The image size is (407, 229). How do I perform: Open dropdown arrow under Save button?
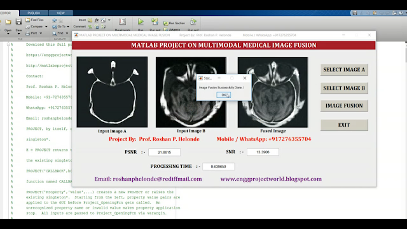pos(18,34)
